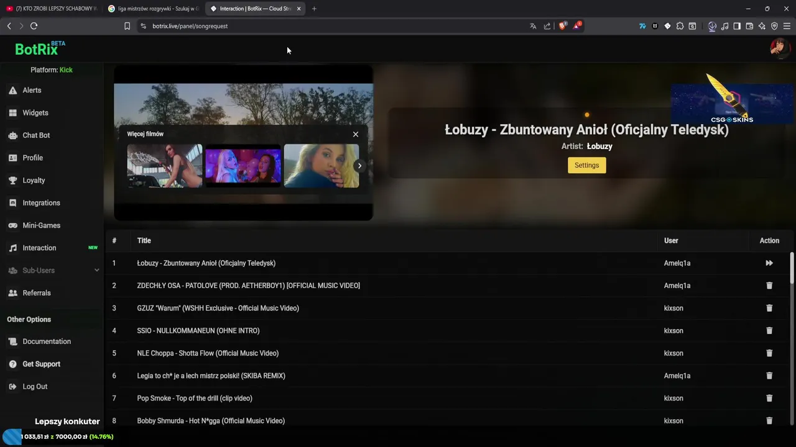The image size is (796, 447).
Task: Click song title Łobuzy - Zbuntowany Anioł in row 1
Action: click(206, 263)
